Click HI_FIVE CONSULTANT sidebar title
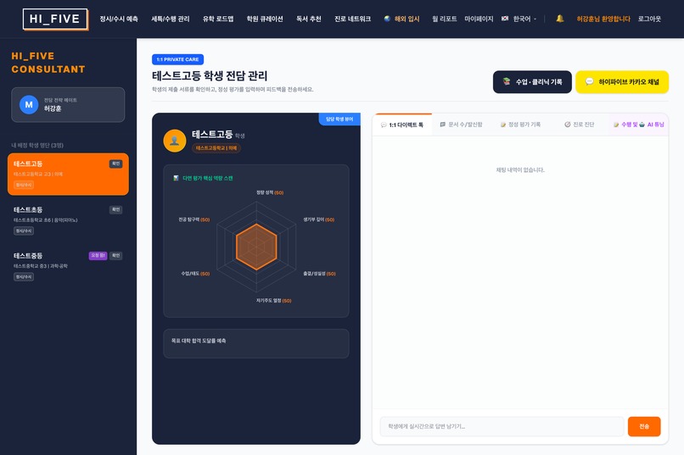Screen dimensions: 684x455 48,63
